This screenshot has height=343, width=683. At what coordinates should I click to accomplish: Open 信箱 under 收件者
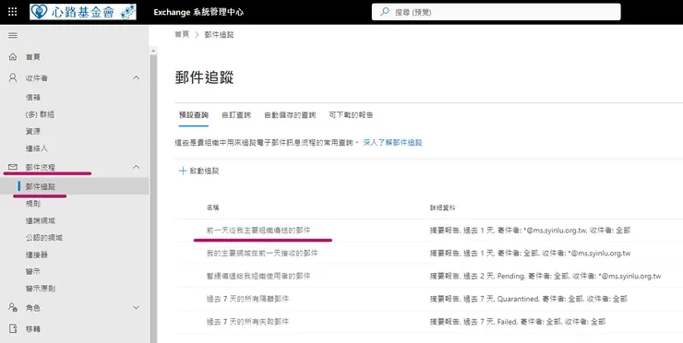click(x=33, y=97)
